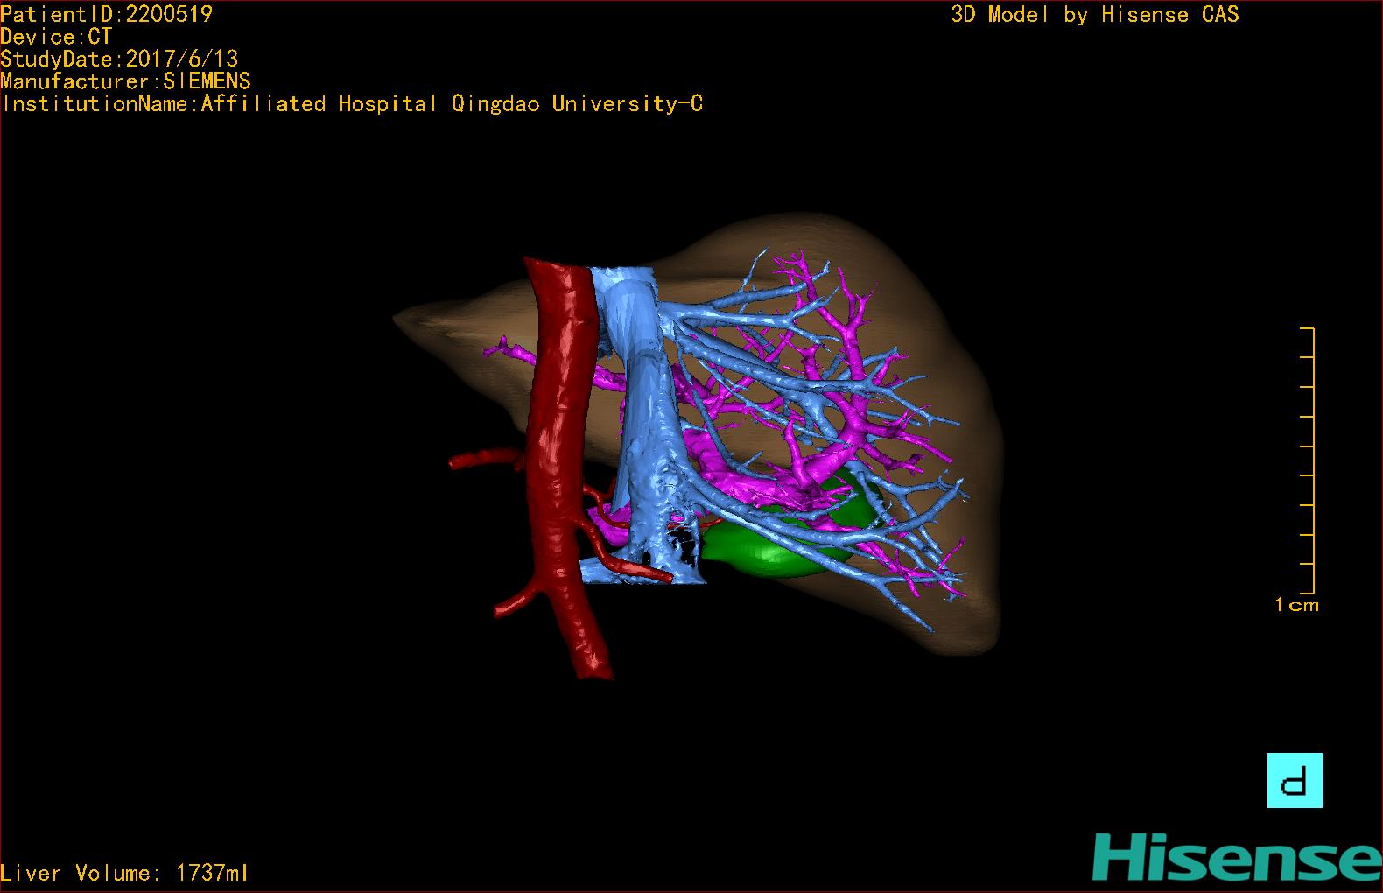Click the 'StudyDate:2017/6/13' text
1383x893 pixels.
(x=119, y=59)
